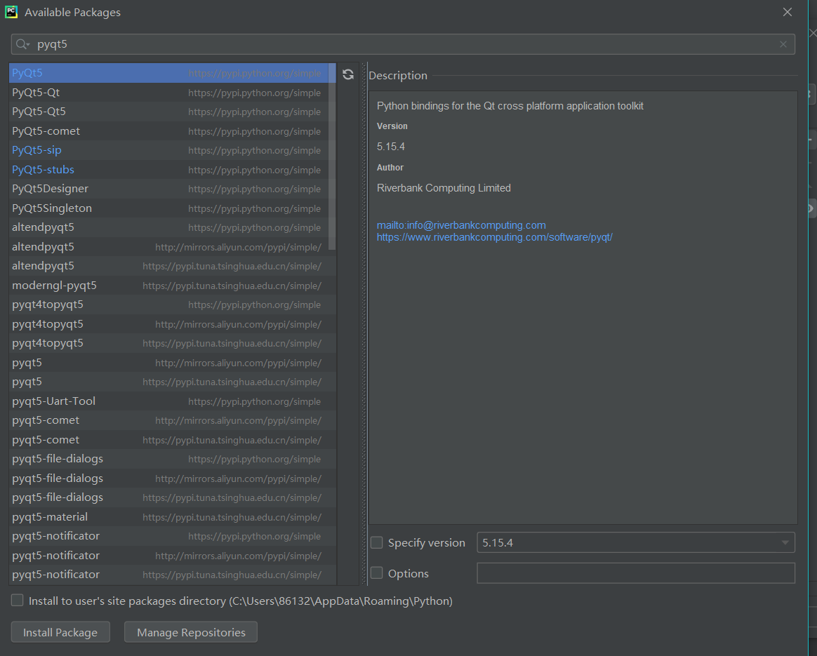This screenshot has height=656, width=817.
Task: Open the mailto:info@riverbankcomputing.com link
Action: [461, 225]
